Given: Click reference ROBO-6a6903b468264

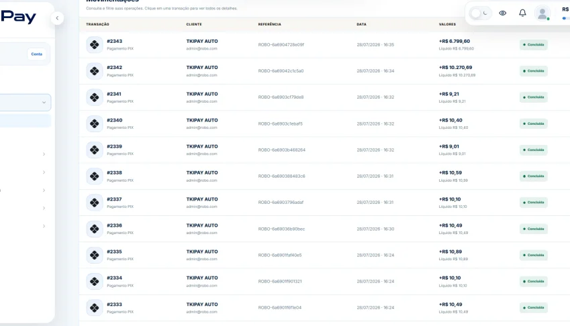Looking at the screenshot, I should [x=282, y=150].
